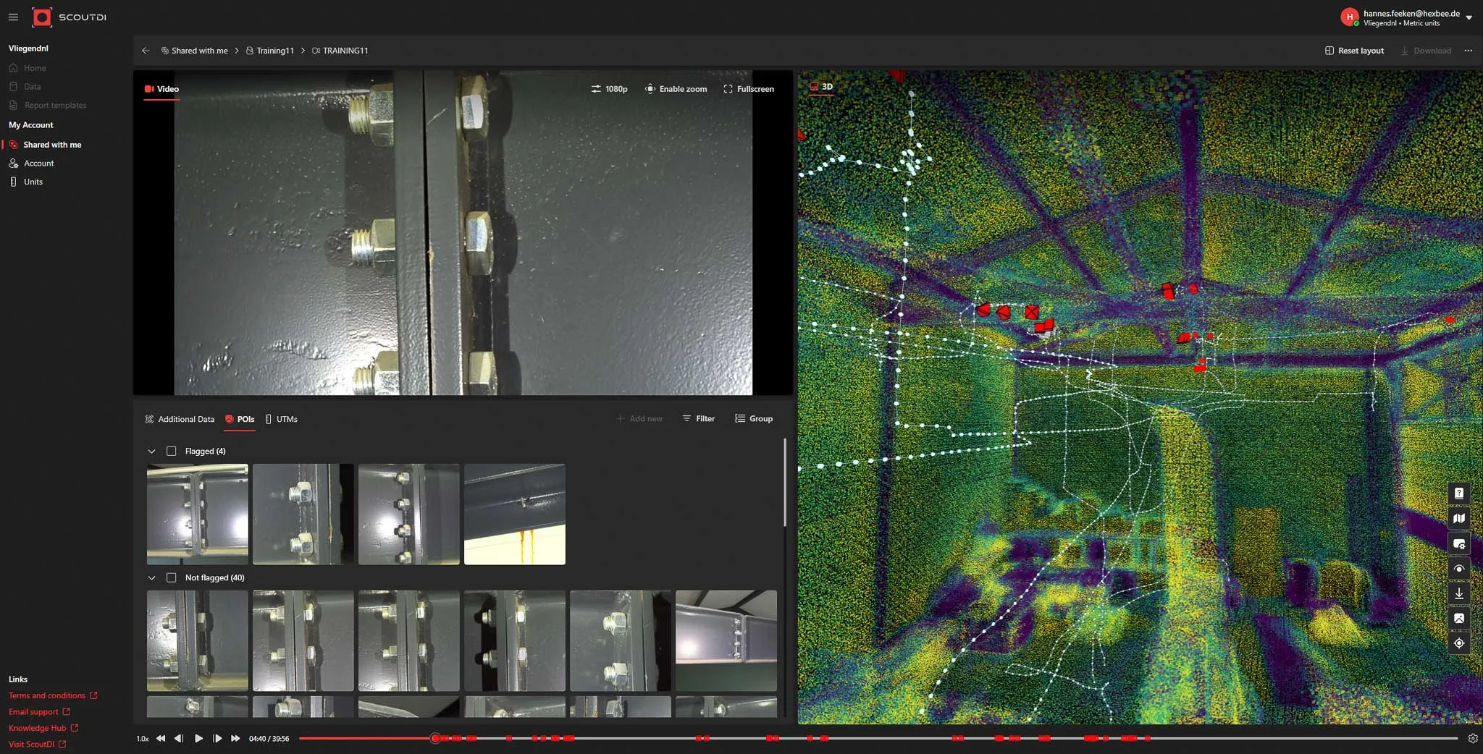Viewport: 1483px width, 754px height.
Task: Click Reset layout
Action: [x=1354, y=51]
